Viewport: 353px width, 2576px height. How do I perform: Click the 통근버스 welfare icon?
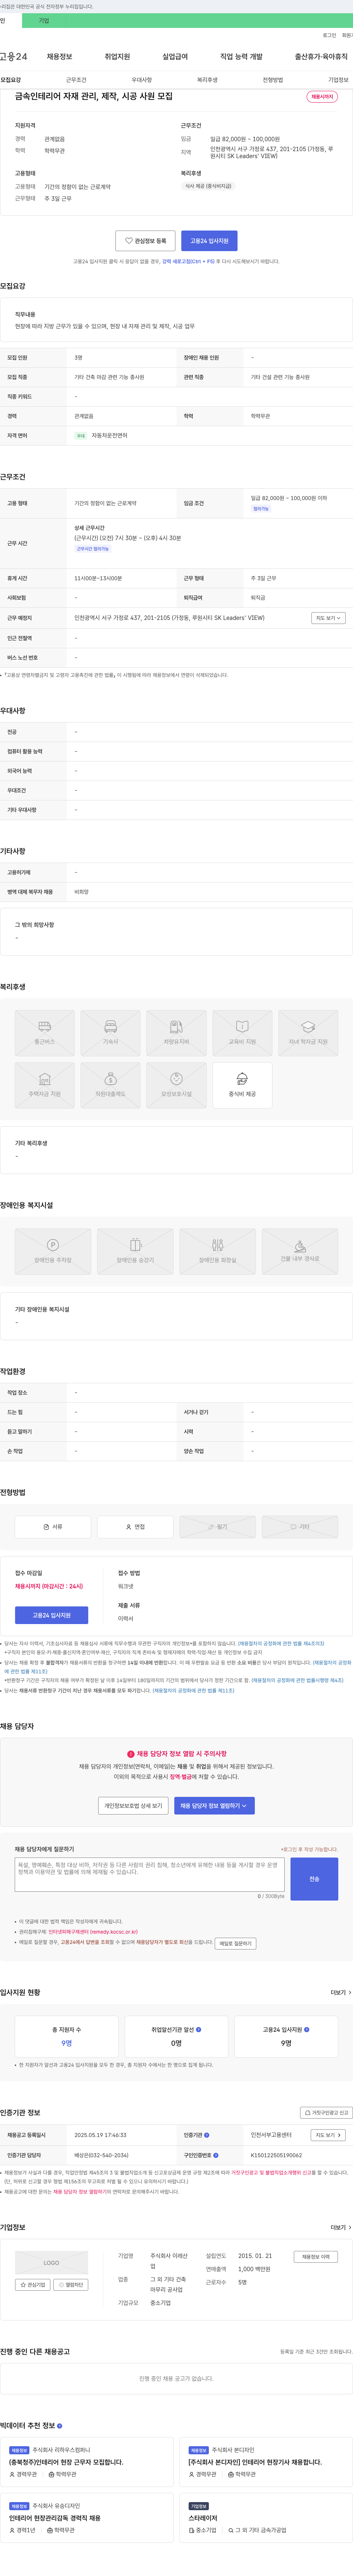coord(45,1032)
